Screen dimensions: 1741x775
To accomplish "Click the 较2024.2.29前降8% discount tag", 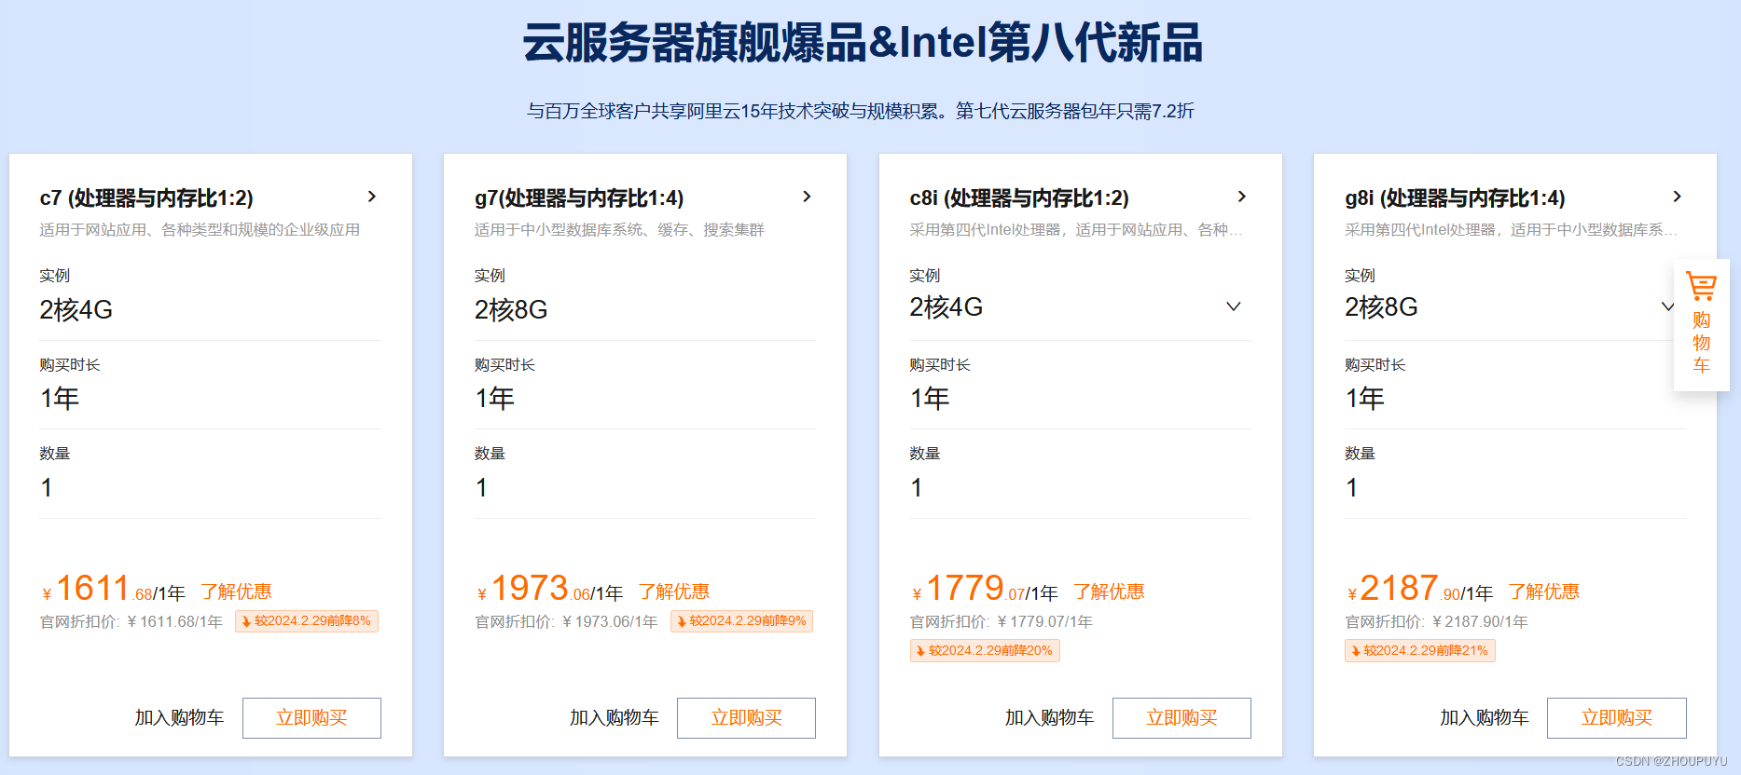I will (307, 621).
